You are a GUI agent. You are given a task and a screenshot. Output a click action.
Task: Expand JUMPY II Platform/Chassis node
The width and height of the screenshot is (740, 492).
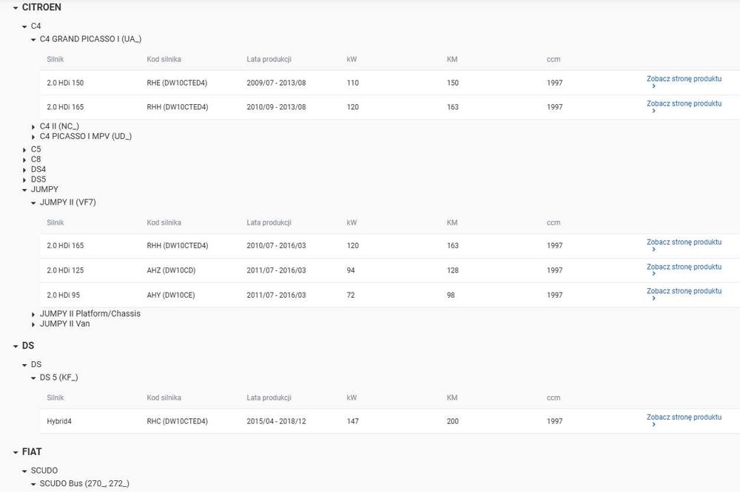pos(33,315)
